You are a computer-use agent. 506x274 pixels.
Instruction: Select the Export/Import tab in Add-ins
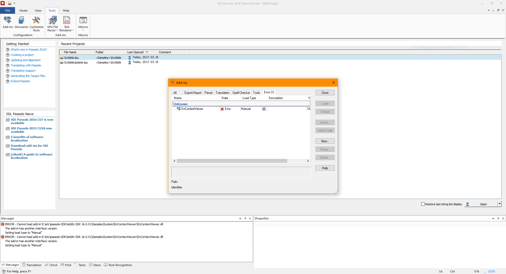click(193, 93)
